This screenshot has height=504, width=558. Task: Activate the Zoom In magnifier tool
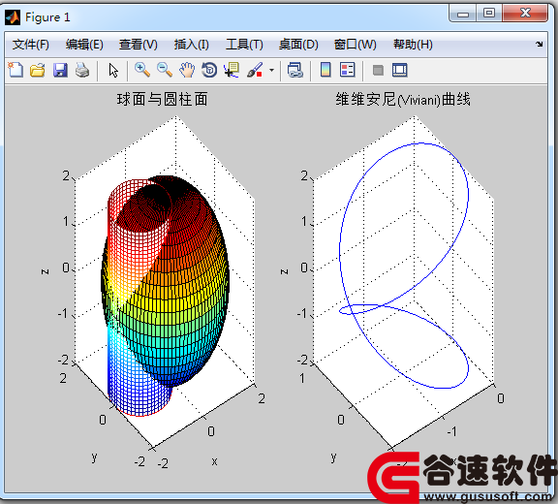pos(142,70)
